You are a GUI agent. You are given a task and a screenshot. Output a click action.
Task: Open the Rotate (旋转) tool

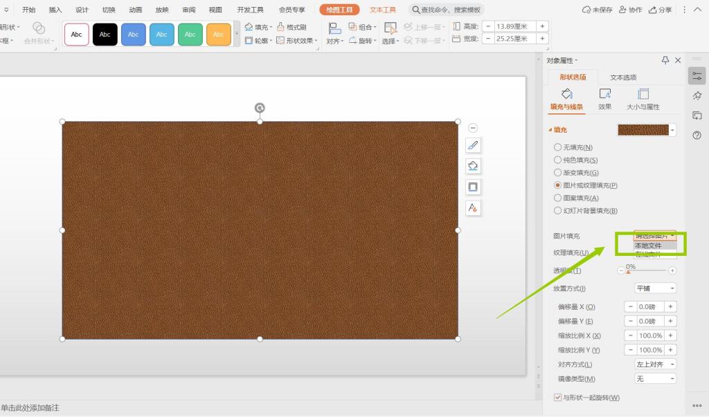click(362, 41)
